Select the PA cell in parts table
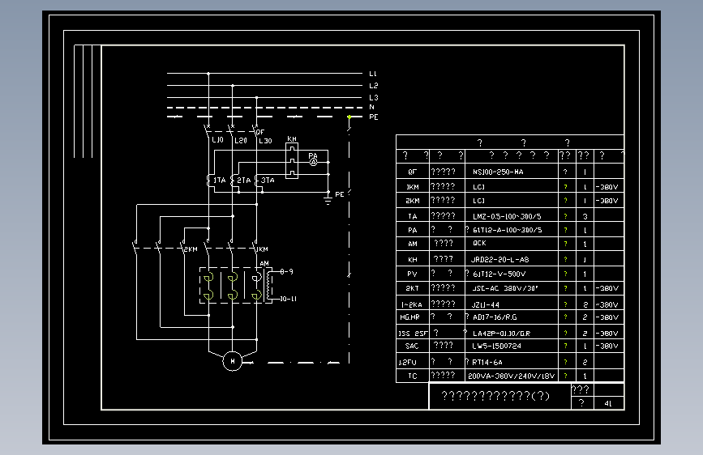 click(413, 230)
